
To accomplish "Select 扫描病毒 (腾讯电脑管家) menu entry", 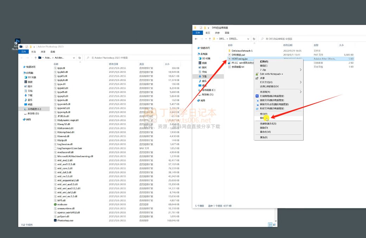I will 272,96.
